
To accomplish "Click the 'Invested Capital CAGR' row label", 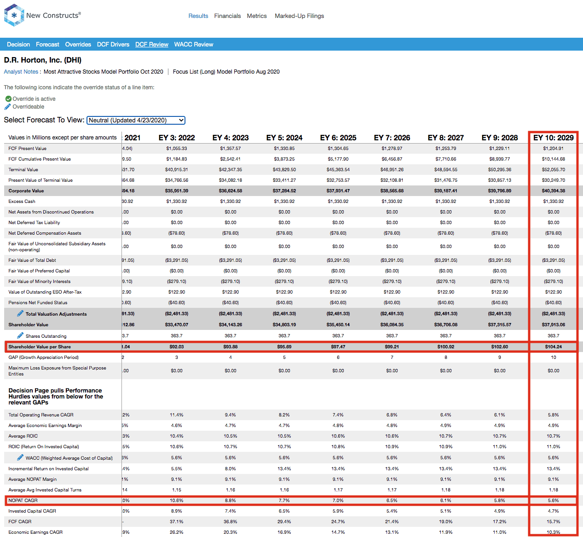I will 32,511.
